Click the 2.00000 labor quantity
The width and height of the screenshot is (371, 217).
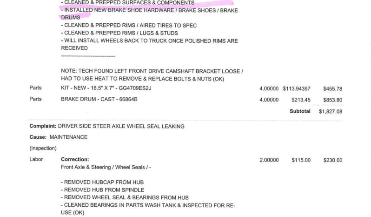[x=269, y=160]
